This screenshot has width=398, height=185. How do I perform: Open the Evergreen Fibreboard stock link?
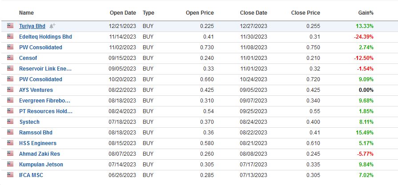point(44,100)
